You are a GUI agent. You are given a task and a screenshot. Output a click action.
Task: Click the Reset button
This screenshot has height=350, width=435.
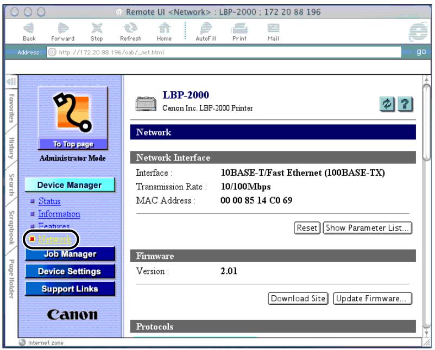pyautogui.click(x=307, y=228)
